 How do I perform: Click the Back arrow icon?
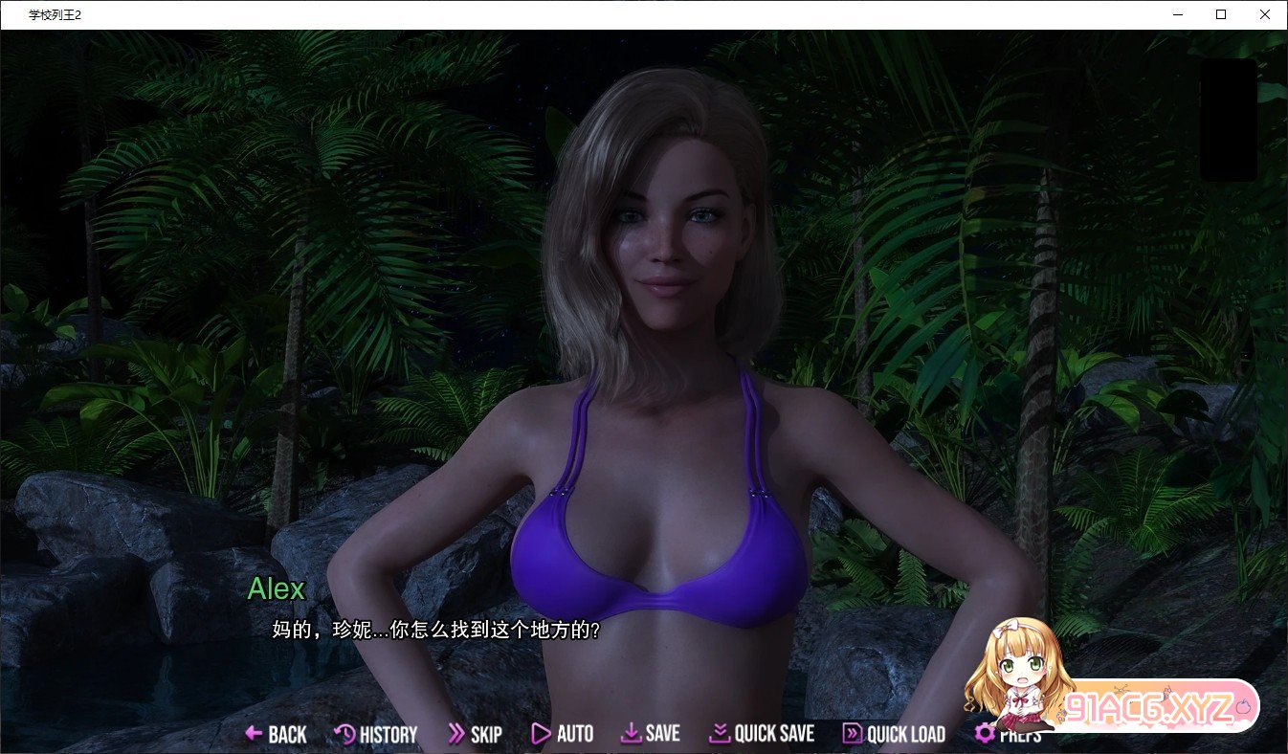click(254, 734)
